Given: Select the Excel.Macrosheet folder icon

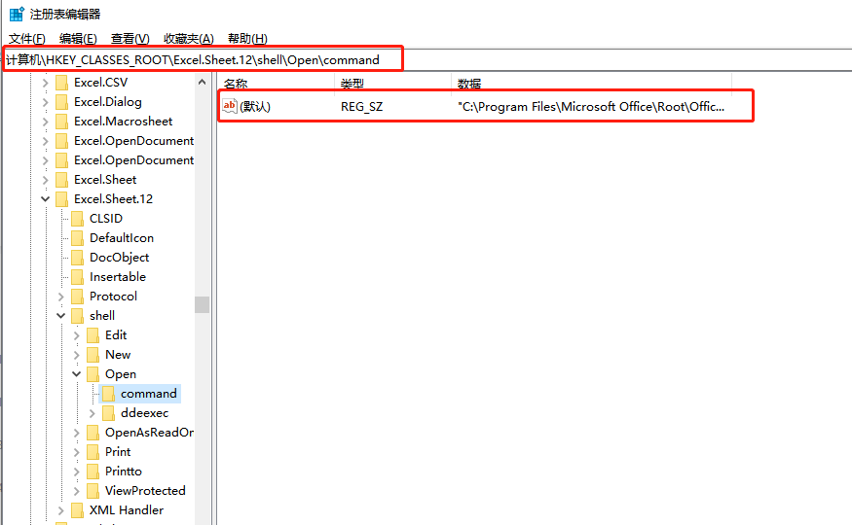Looking at the screenshot, I should [62, 122].
